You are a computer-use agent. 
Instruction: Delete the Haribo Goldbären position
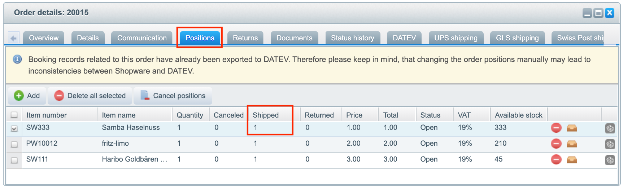point(556,159)
